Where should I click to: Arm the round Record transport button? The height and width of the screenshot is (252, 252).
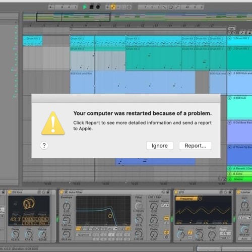point(98,7)
